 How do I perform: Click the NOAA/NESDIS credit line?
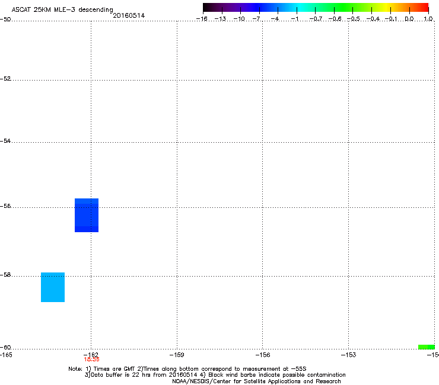(x=256, y=381)
